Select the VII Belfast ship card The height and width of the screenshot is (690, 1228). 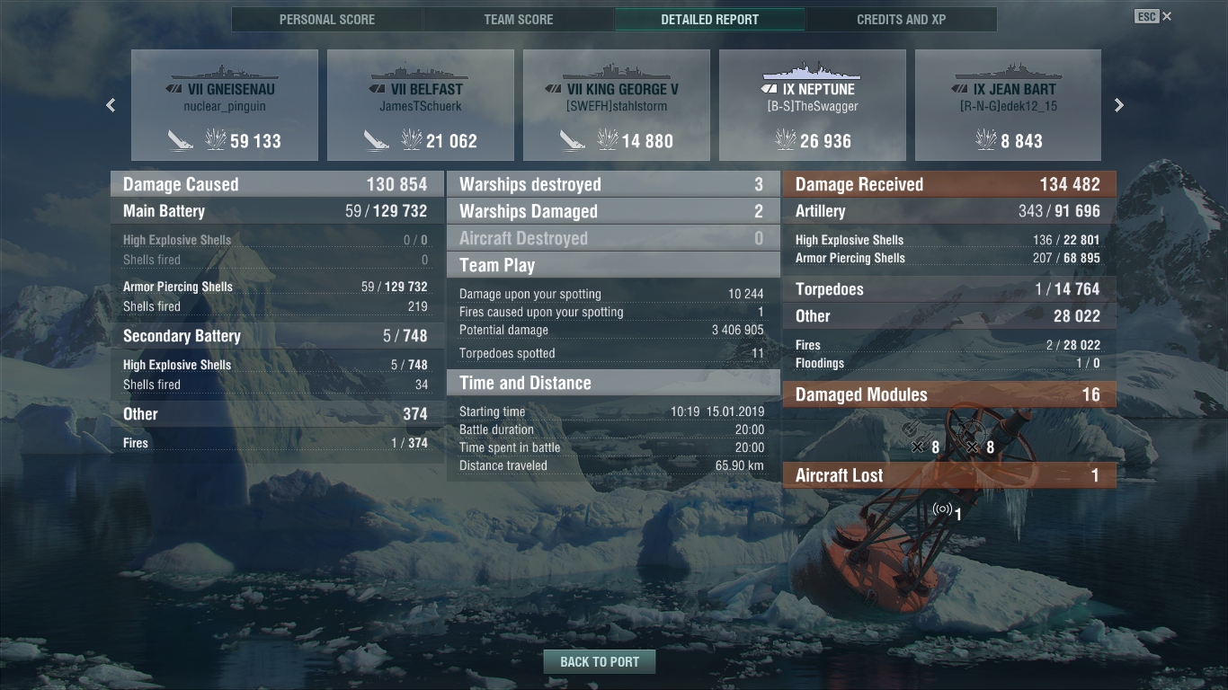click(x=421, y=105)
